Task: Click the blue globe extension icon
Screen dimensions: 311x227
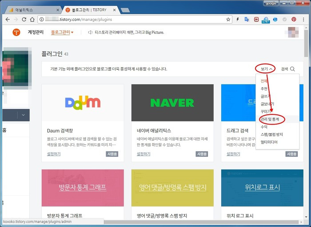Action: 275,19
